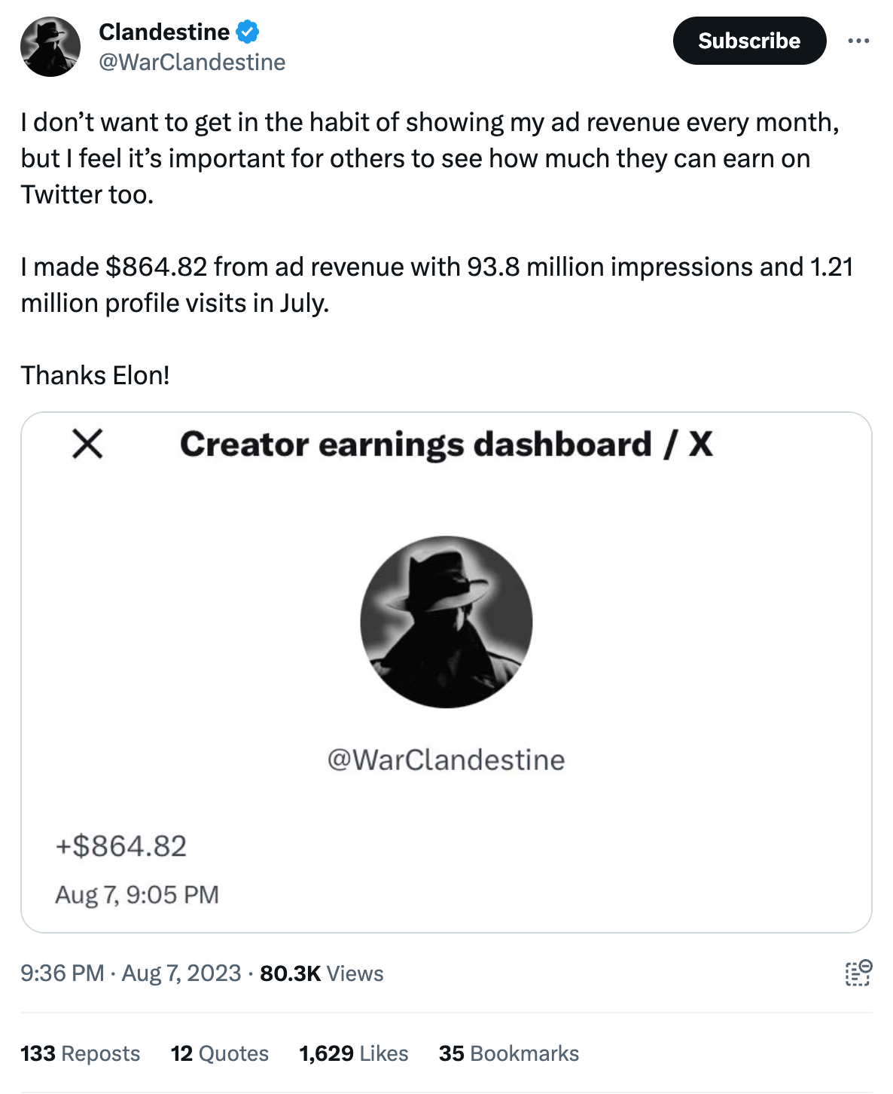Screen dimensions: 893x1094
Task: Open the @WarClandestine handle link
Action: pyautogui.click(x=191, y=63)
